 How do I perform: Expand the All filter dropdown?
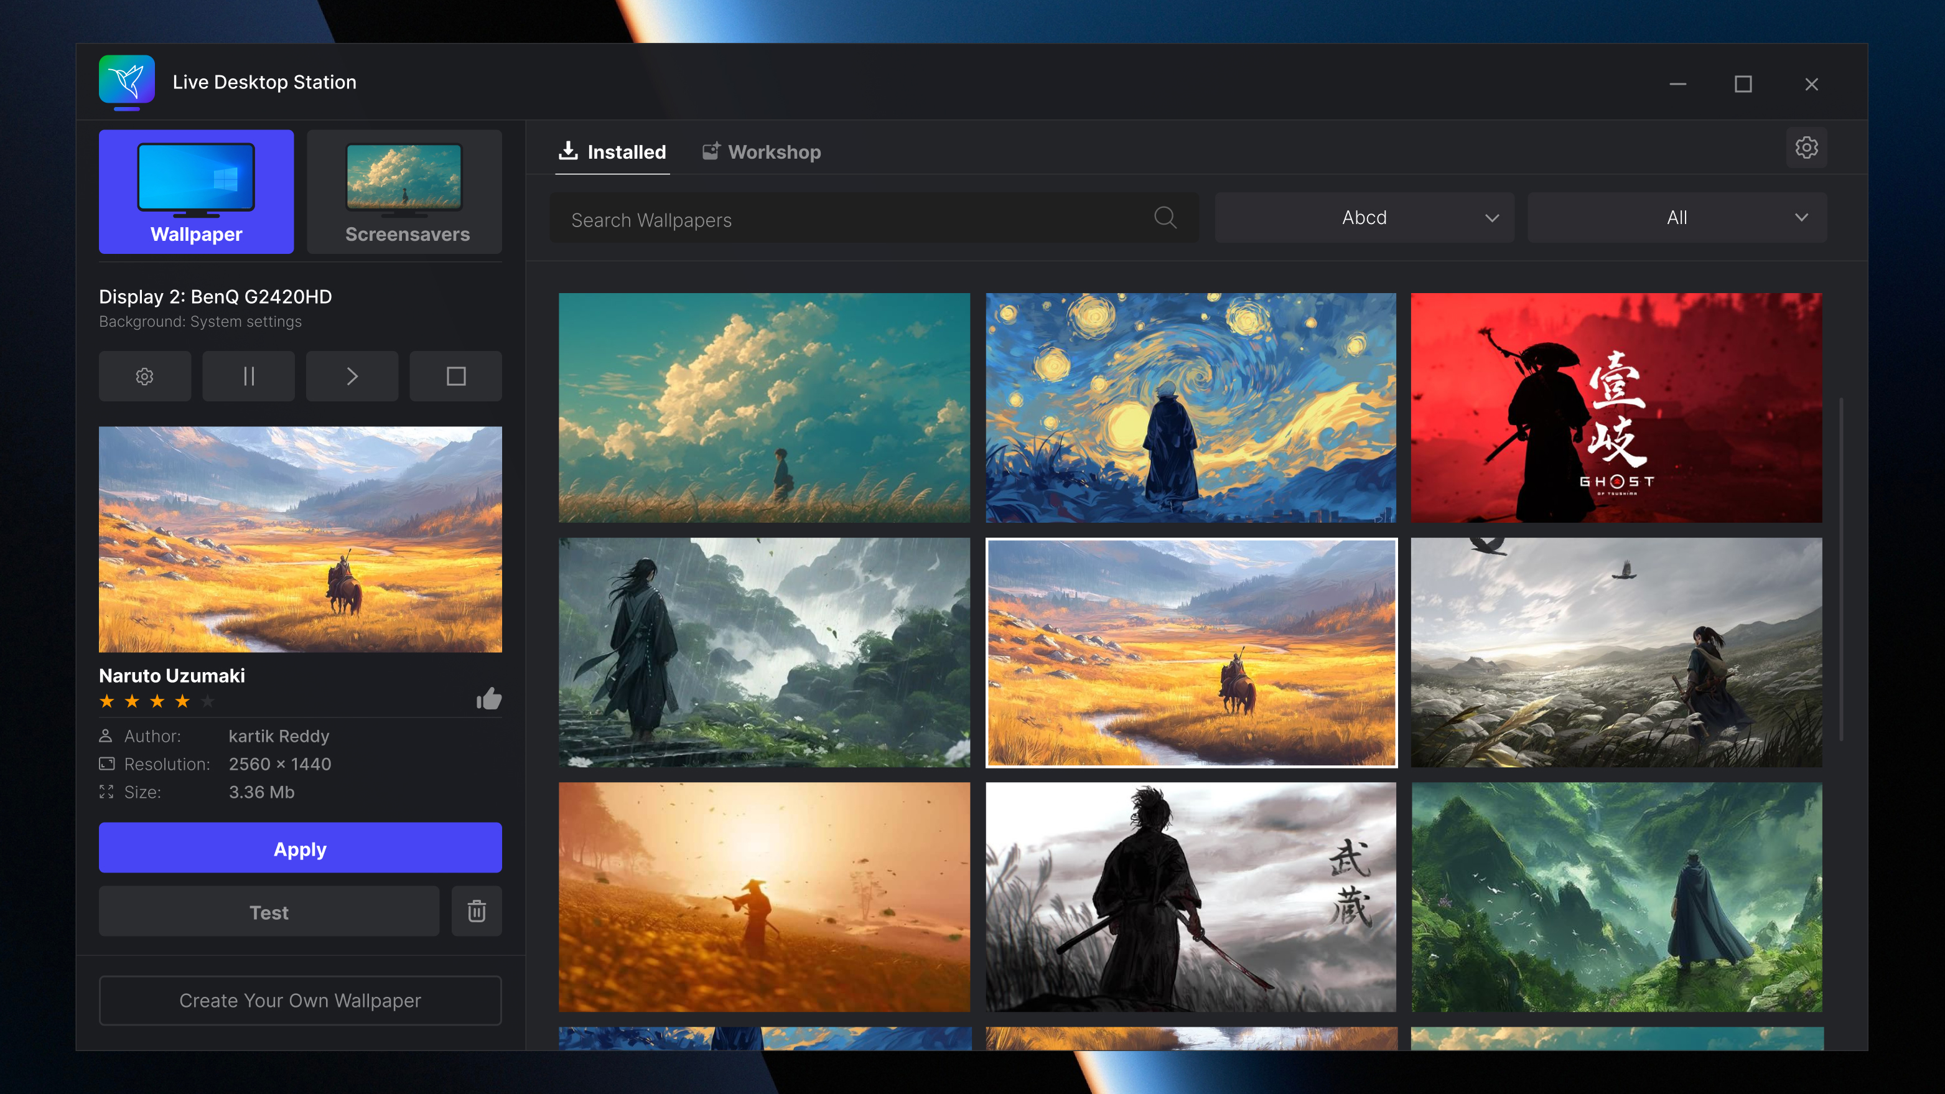pyautogui.click(x=1676, y=217)
